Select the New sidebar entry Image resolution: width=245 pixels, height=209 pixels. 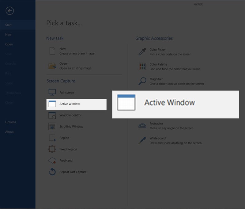8,35
